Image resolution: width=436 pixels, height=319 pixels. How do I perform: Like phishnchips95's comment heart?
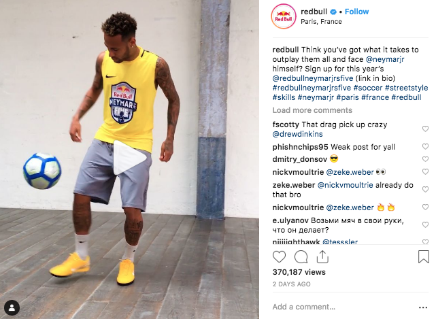(x=425, y=146)
